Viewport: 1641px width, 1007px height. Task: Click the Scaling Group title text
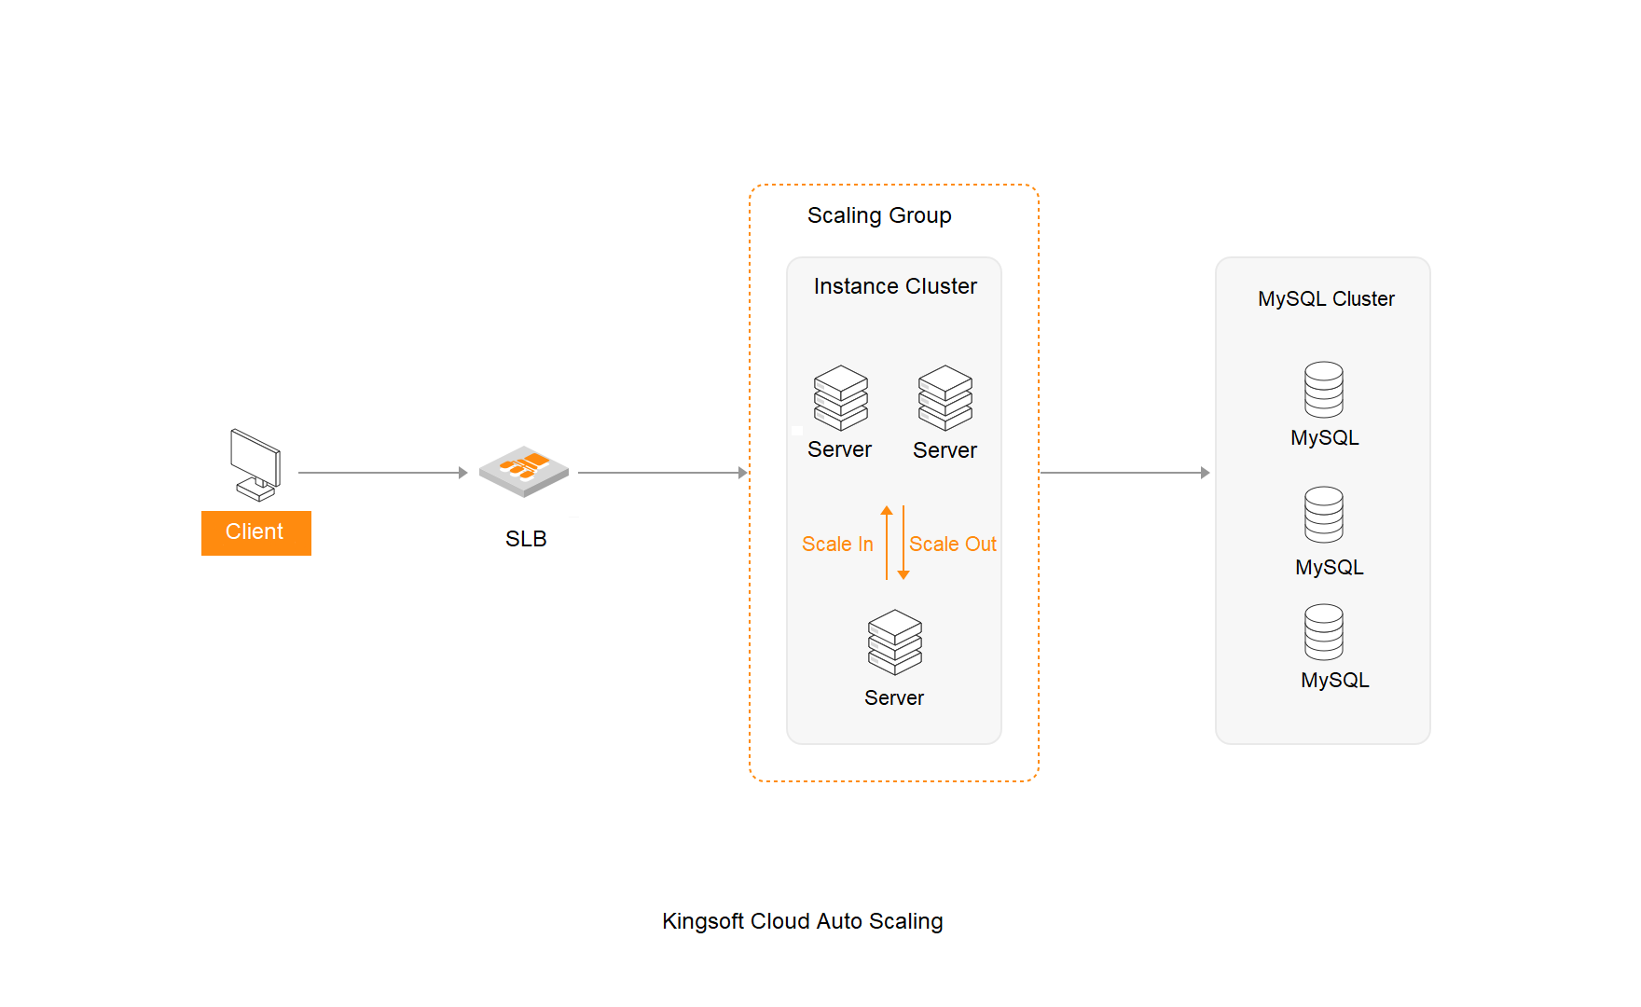[879, 215]
